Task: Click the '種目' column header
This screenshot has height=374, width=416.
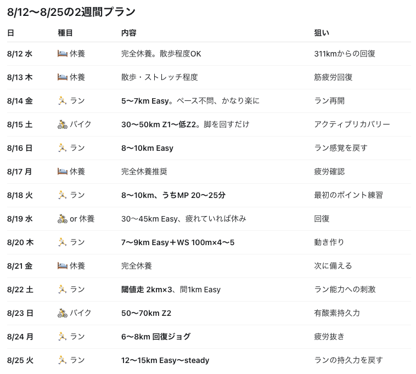Action: tap(65, 33)
